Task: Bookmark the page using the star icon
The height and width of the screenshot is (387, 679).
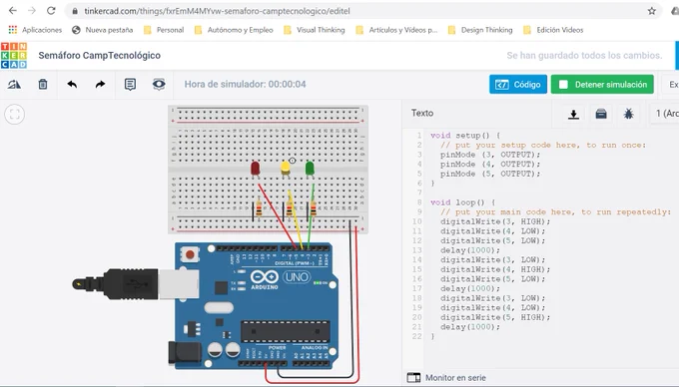Action: (x=651, y=11)
